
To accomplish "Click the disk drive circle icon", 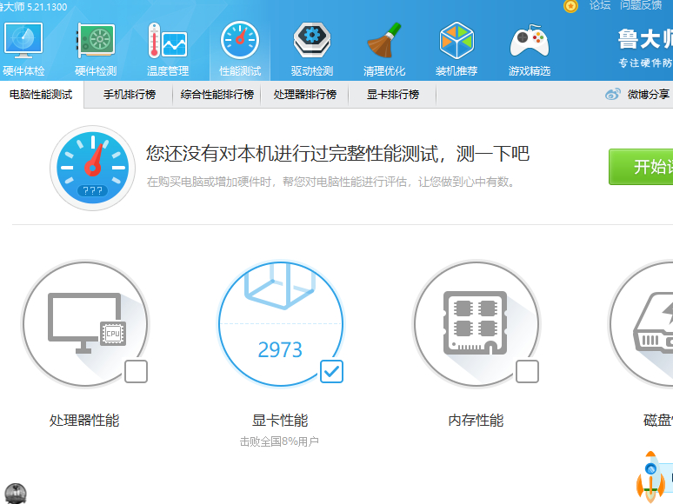I will 641,324.
